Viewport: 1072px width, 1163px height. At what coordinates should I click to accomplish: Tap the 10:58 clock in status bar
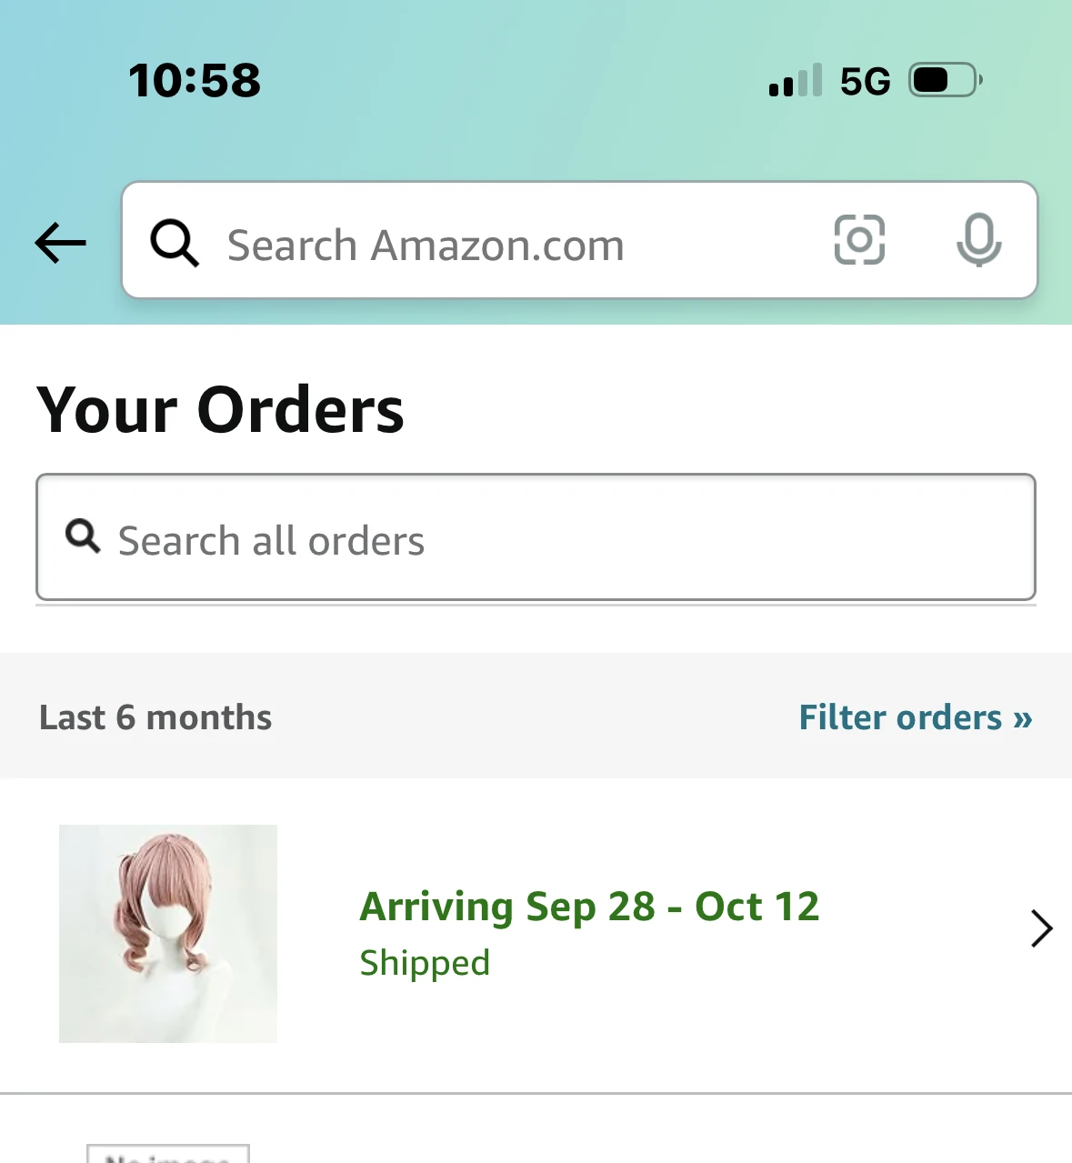click(x=195, y=80)
